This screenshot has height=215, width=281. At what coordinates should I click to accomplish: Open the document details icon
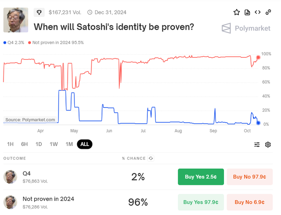coord(247,12)
